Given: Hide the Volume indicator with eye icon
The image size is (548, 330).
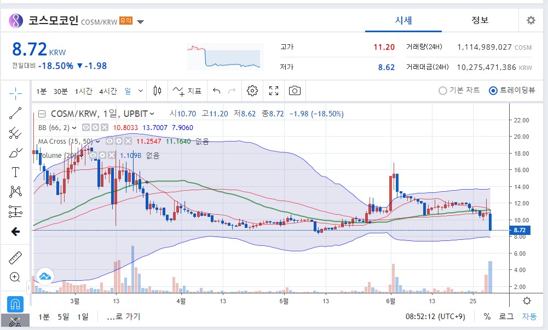Looking at the screenshot, I should coord(93,155).
